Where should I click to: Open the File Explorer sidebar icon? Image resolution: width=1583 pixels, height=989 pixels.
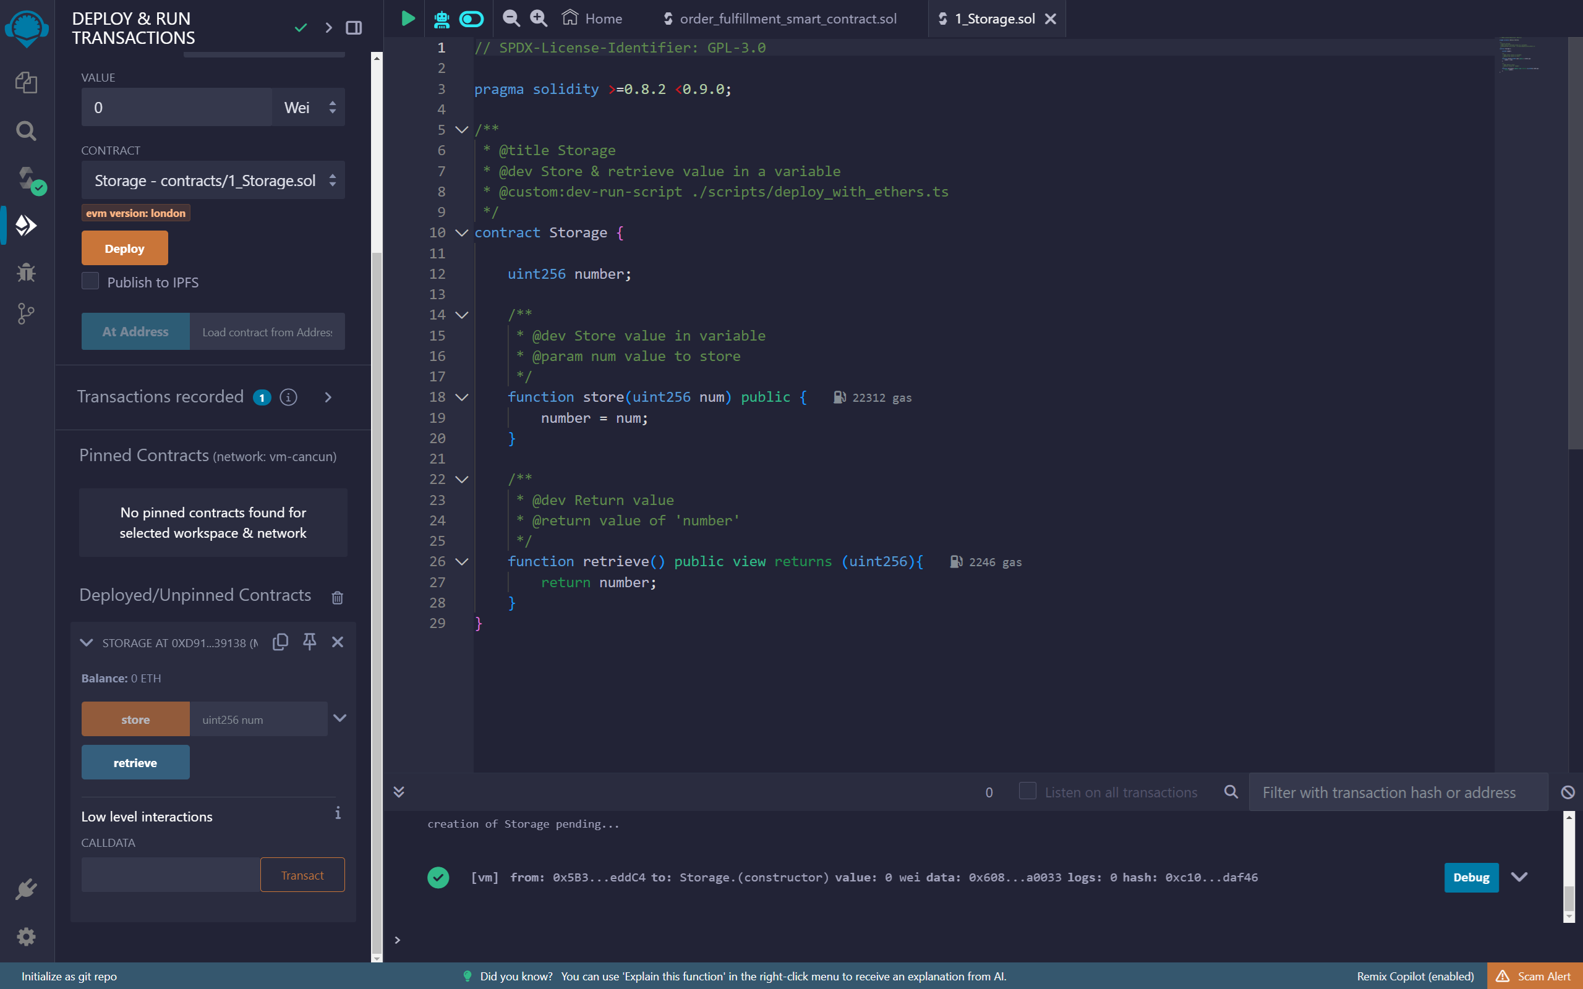tap(26, 82)
